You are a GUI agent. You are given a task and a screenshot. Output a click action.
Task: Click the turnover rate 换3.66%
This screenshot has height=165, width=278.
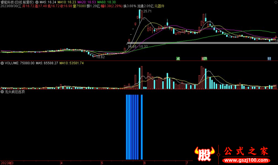pos(130,6)
